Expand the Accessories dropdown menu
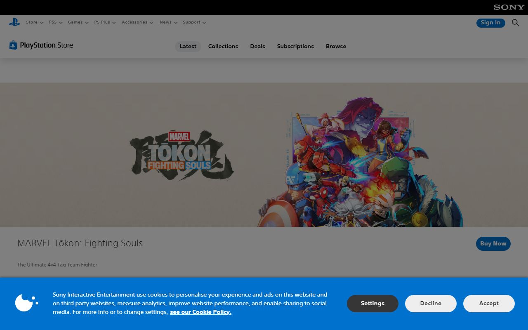The height and width of the screenshot is (330, 528). coord(137,22)
